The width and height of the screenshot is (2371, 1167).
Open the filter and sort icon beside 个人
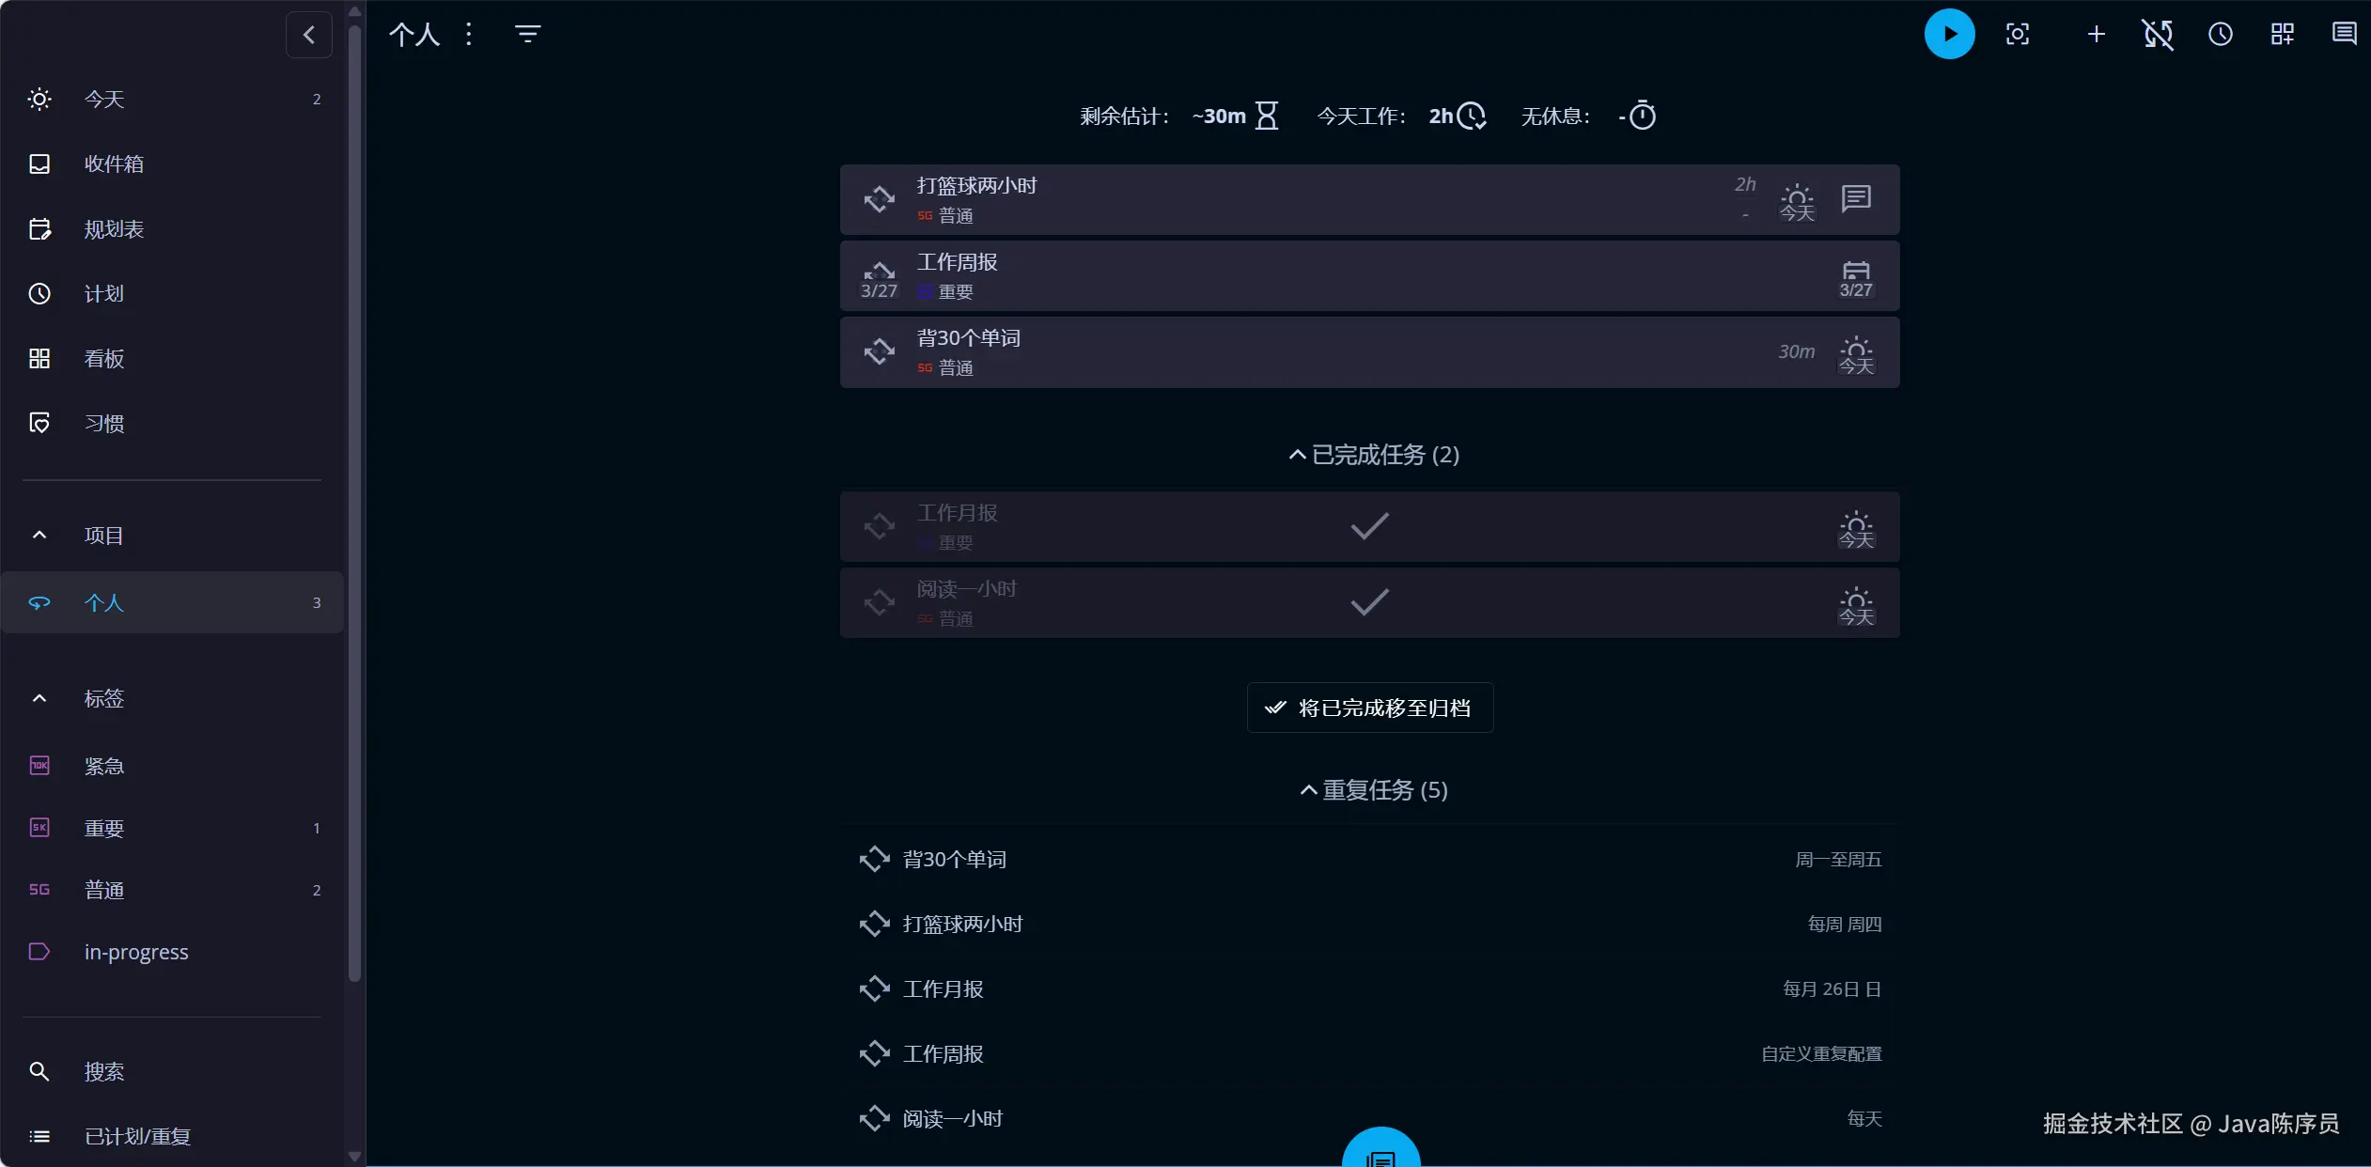click(527, 35)
